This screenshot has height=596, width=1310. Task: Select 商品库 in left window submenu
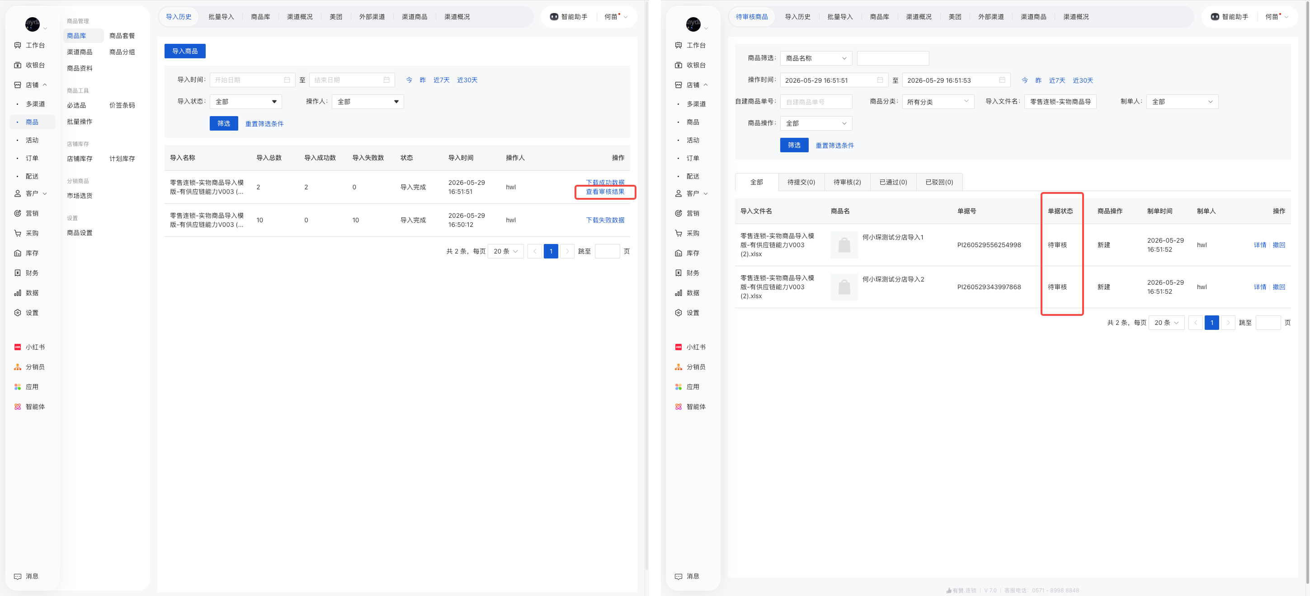click(83, 36)
